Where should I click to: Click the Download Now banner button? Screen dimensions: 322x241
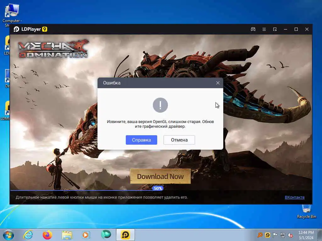160,176
